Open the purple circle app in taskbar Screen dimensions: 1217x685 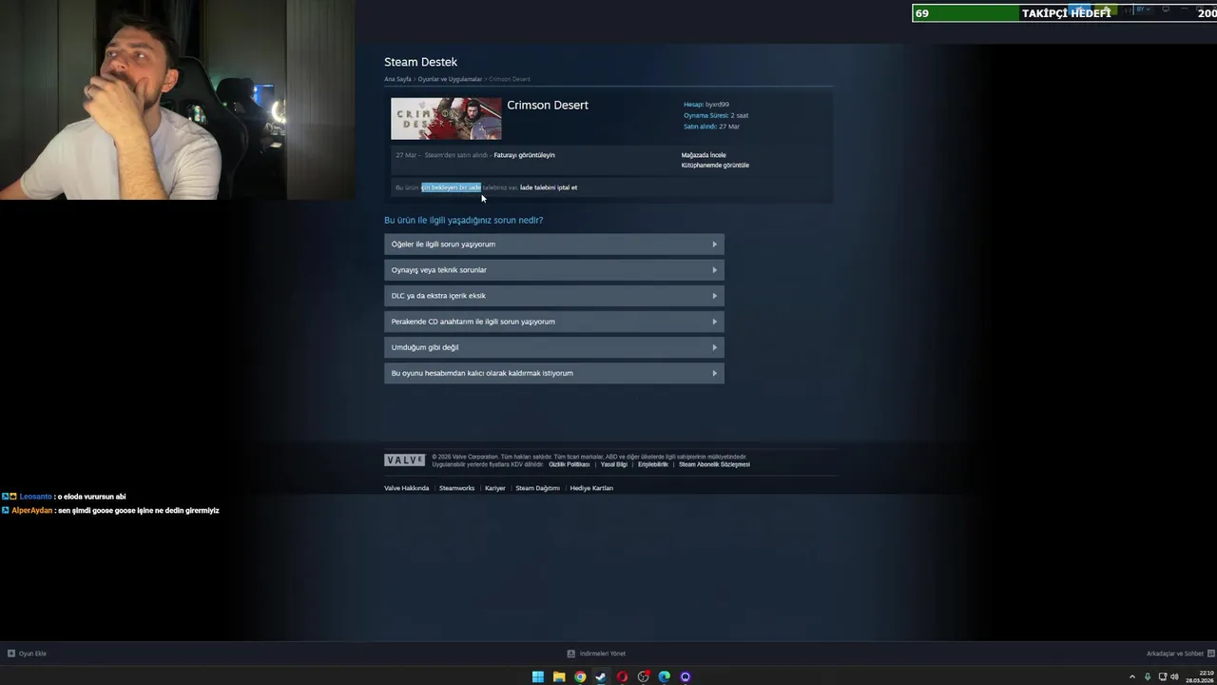click(x=686, y=677)
